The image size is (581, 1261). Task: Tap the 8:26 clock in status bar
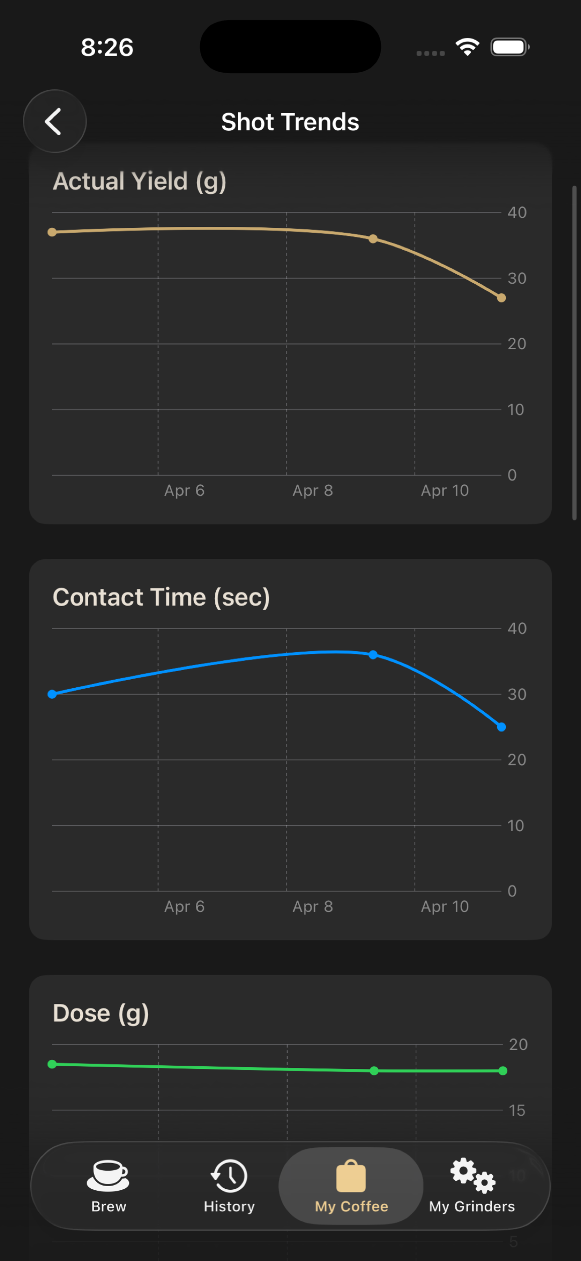[107, 47]
